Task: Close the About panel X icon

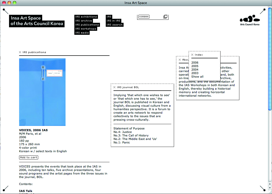Action: [180, 60]
